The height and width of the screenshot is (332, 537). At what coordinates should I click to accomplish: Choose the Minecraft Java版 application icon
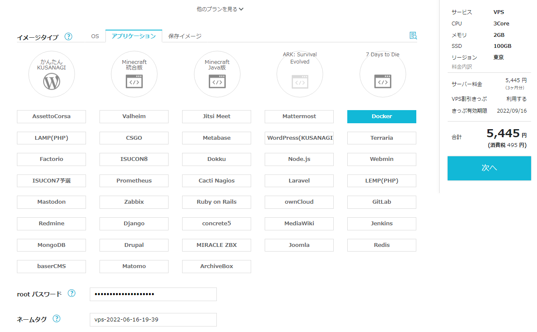(217, 75)
